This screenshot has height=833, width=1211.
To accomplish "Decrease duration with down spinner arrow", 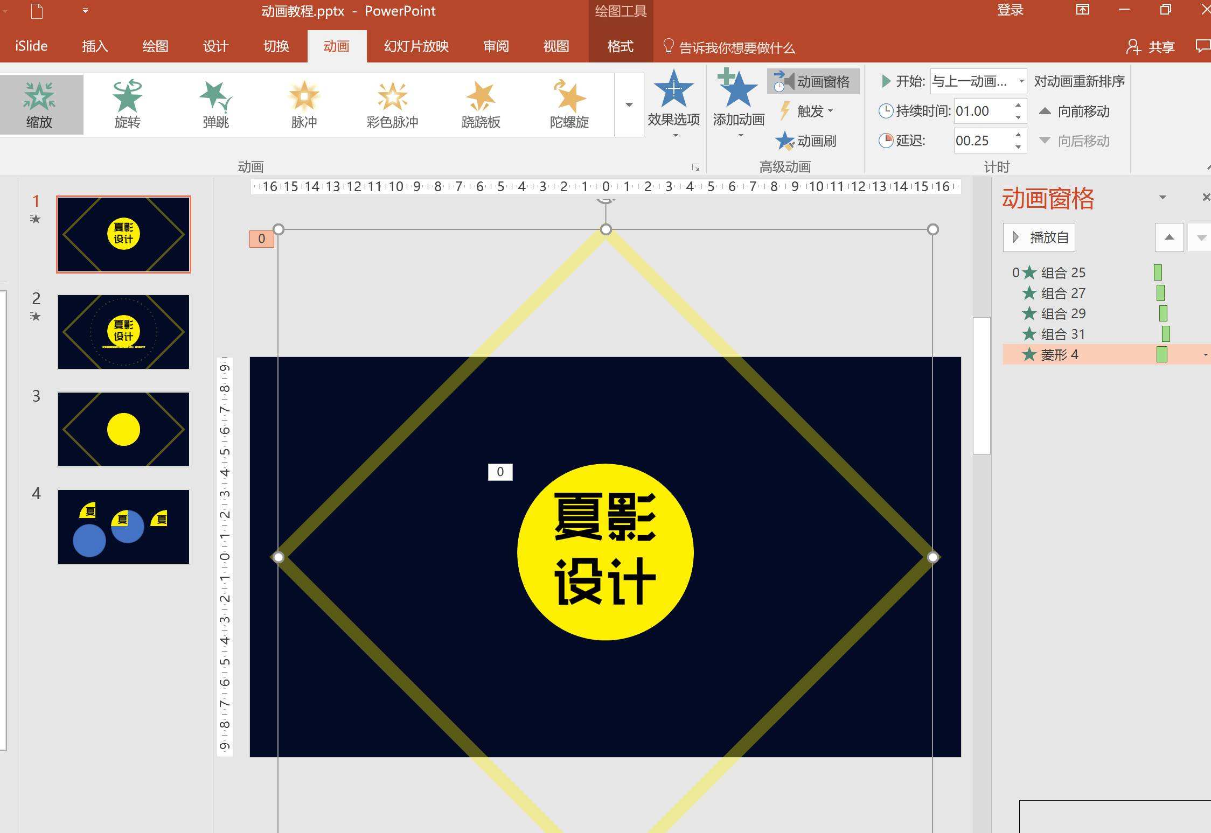I will (1018, 117).
